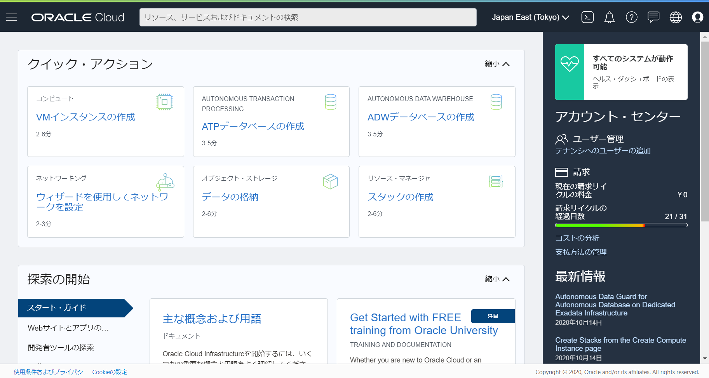Click the globe language selector icon

point(676,17)
